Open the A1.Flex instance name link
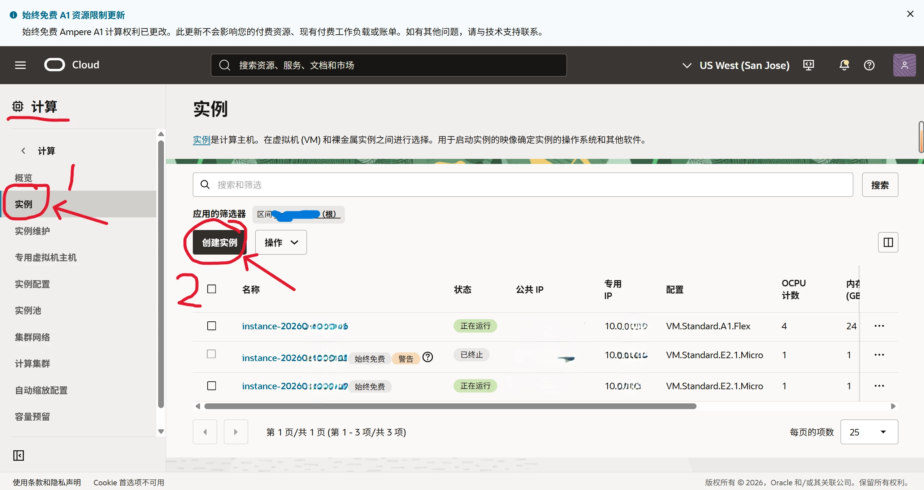 click(295, 326)
